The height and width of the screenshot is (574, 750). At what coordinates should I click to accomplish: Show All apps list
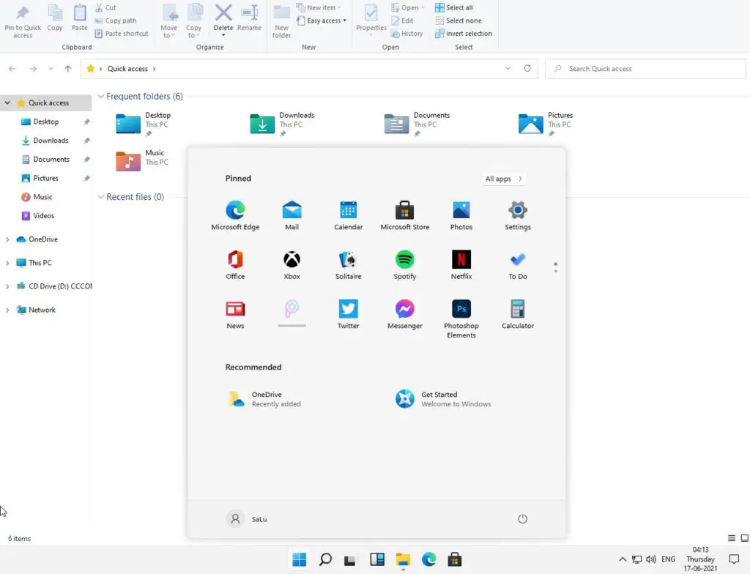[503, 179]
